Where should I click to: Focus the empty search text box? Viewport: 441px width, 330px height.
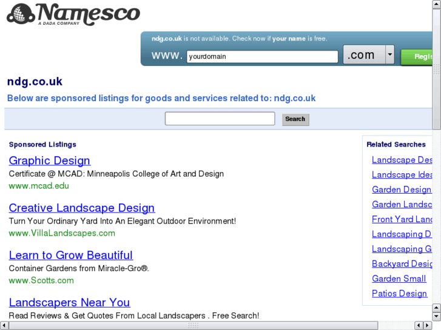[x=220, y=119]
